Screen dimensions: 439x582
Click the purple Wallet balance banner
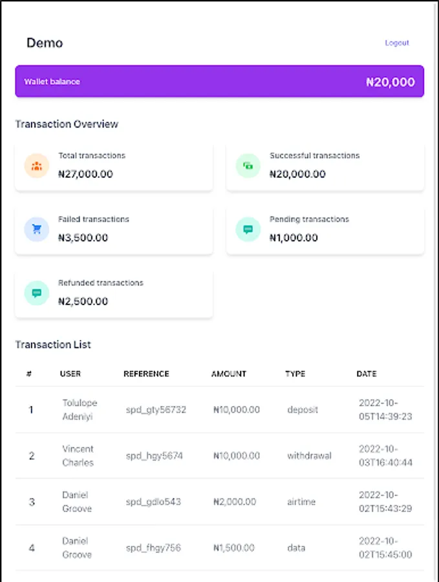[x=219, y=81]
